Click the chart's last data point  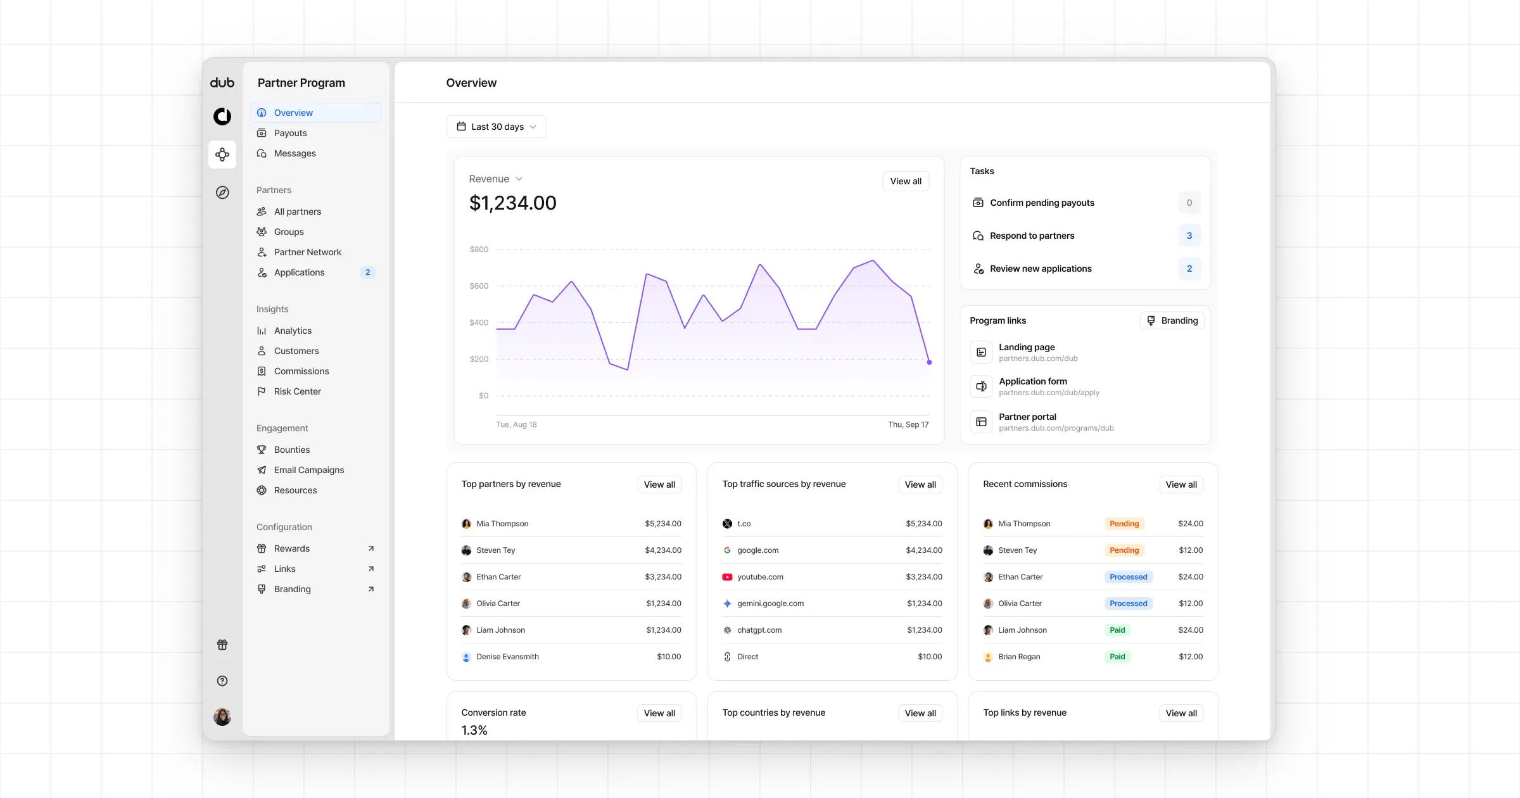929,362
